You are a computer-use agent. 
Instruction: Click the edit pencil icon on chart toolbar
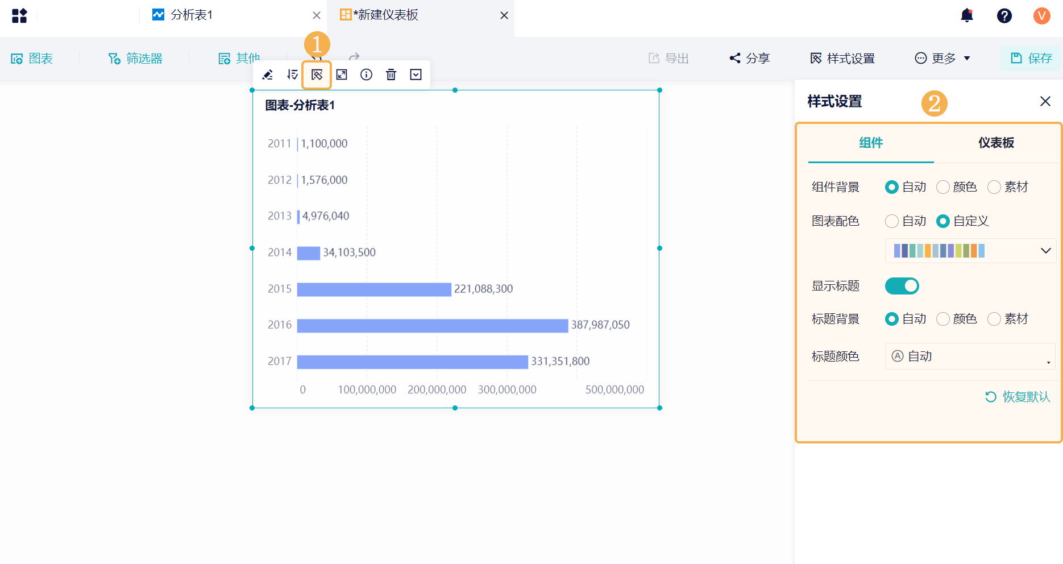pos(268,74)
